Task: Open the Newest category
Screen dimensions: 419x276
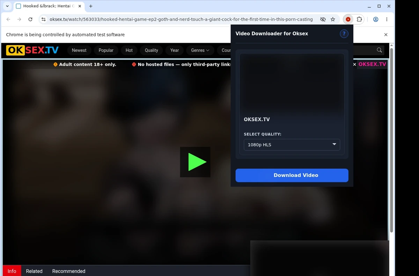Action: pyautogui.click(x=79, y=50)
